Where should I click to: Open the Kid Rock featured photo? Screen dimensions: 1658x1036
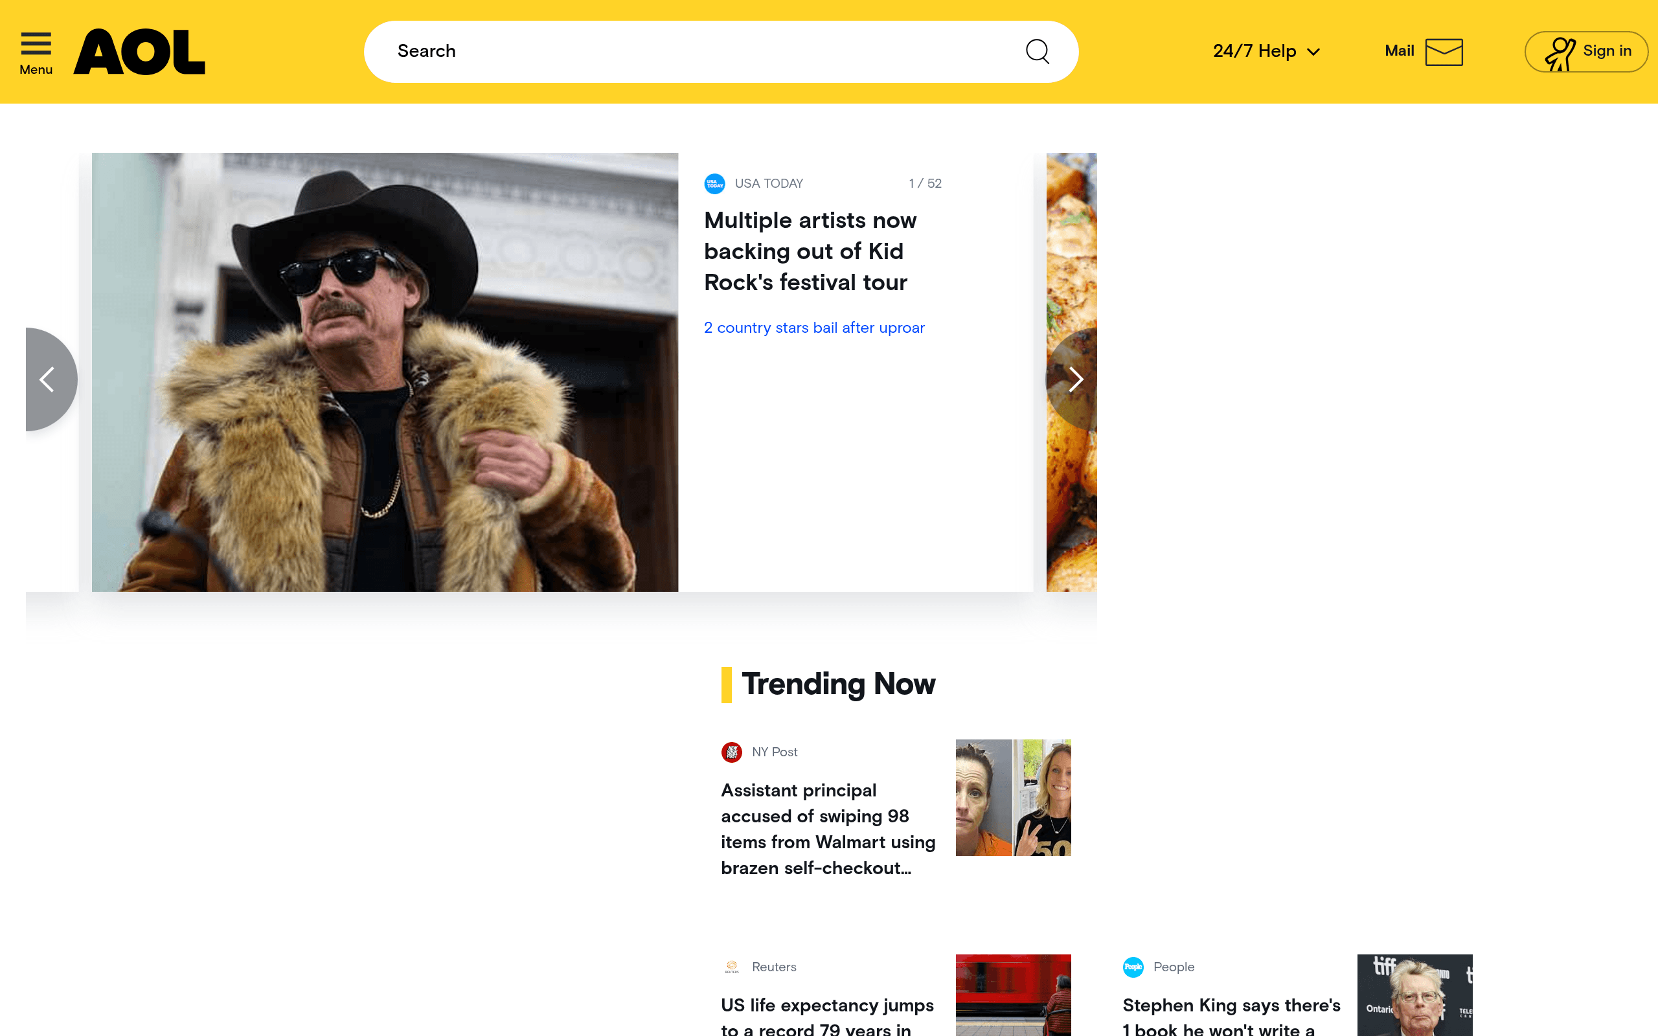(x=385, y=372)
